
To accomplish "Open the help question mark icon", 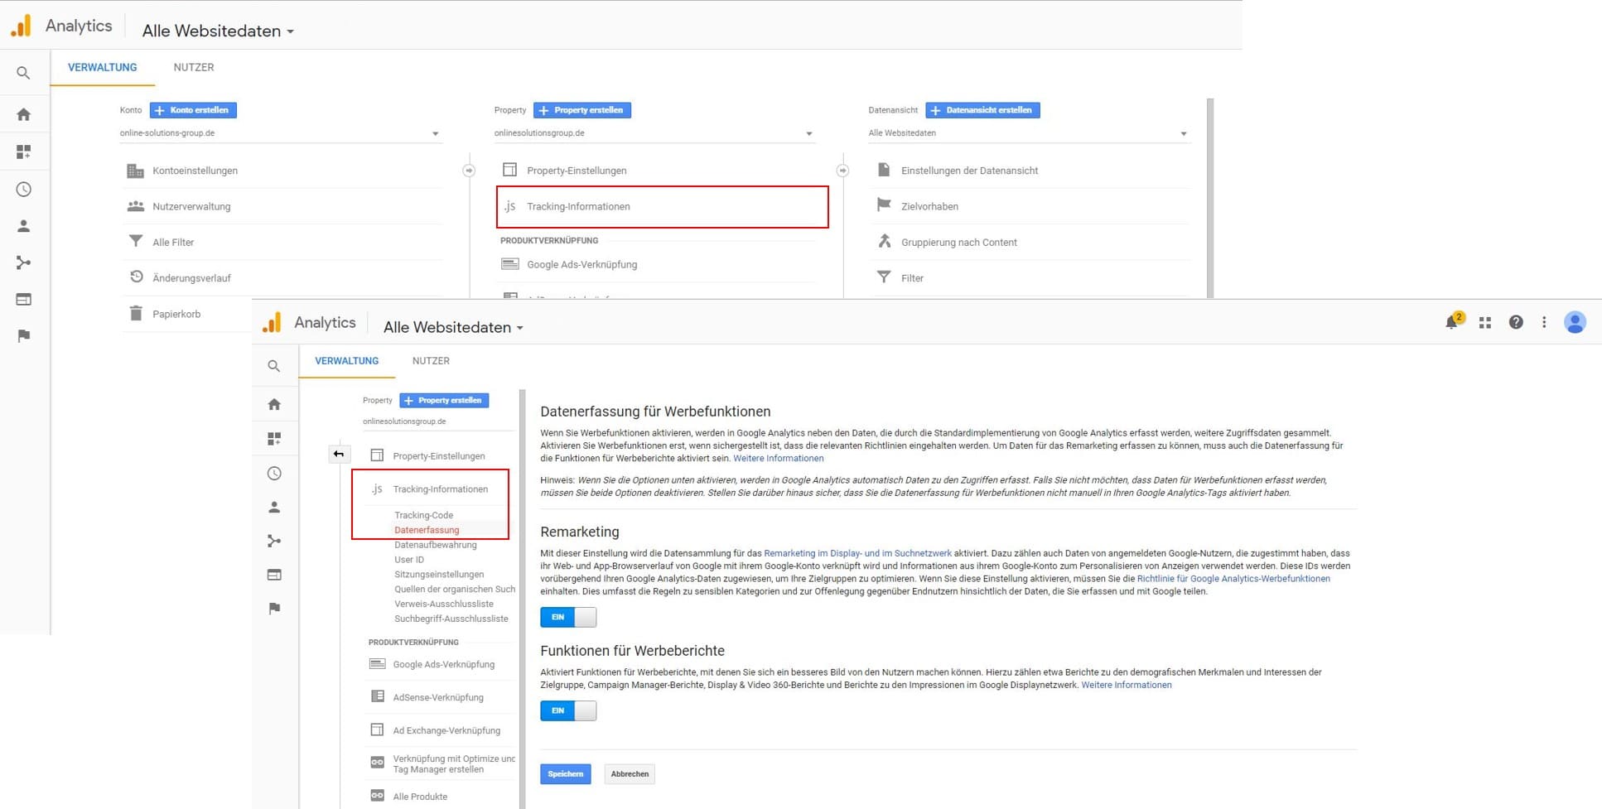I will 1516,323.
